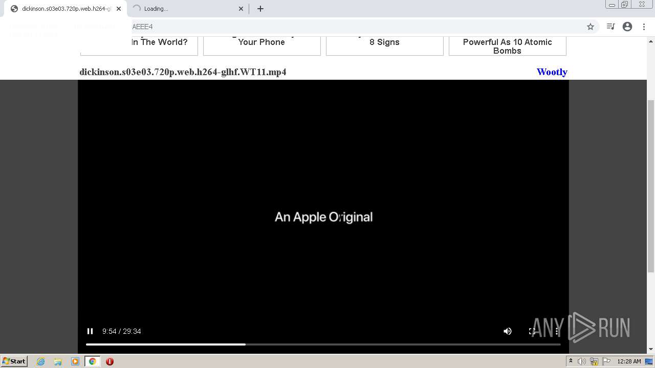Open Chrome profile account icon

pyautogui.click(x=627, y=27)
